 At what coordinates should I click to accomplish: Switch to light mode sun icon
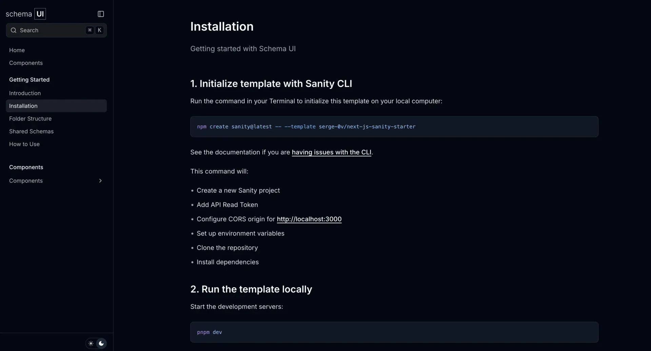(91, 343)
